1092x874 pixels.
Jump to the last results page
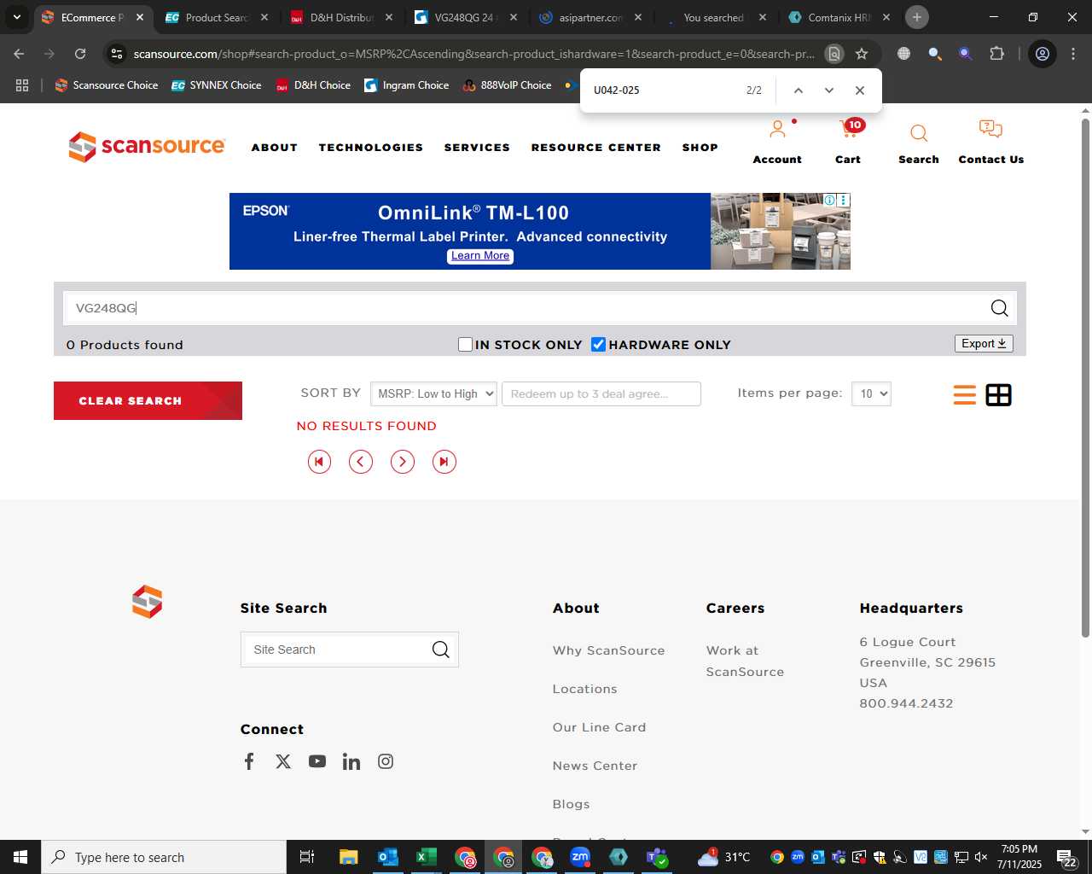pyautogui.click(x=444, y=462)
